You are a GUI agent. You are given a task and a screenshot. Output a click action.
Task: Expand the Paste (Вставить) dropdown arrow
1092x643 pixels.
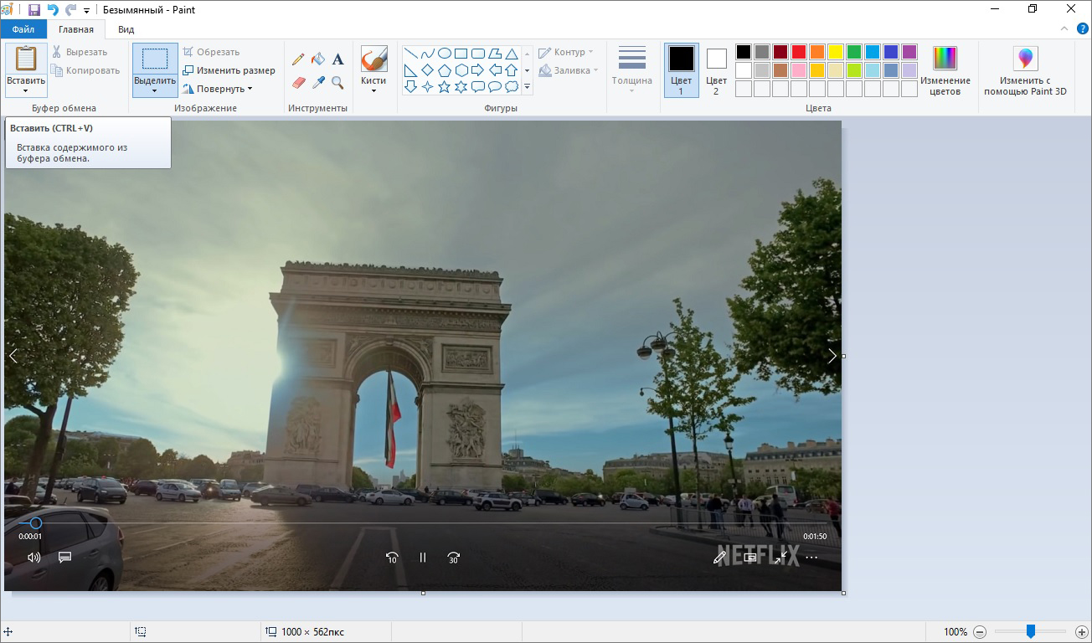coord(26,90)
